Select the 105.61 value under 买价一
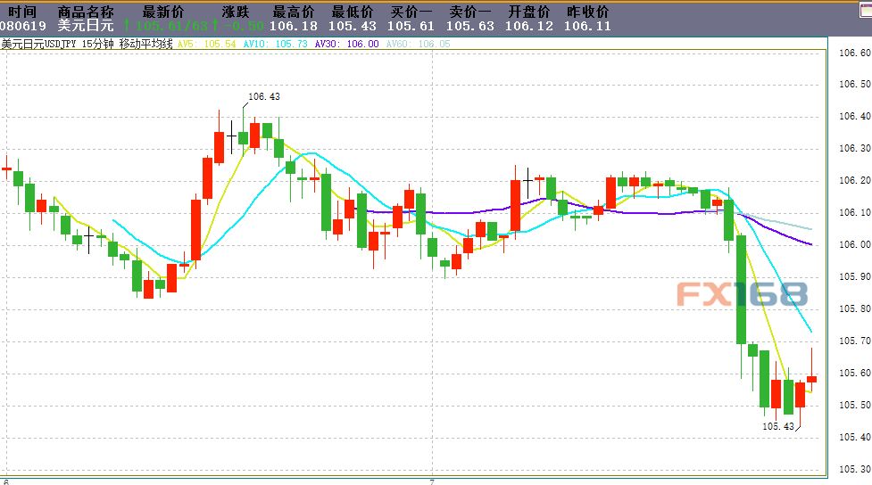Screen dimensions: 872x485 [x=411, y=26]
